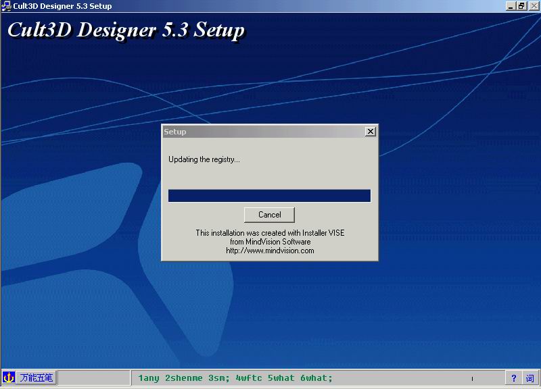Select candidate '6what;' in the IME bar
Screen dimensions: 541x389
[316, 378]
